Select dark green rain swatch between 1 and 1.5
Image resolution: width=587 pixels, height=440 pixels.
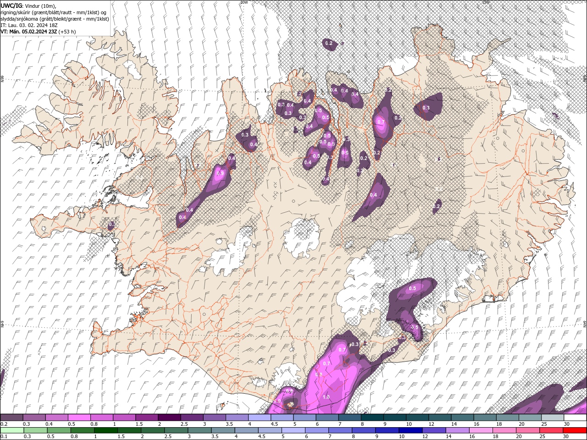click(x=106, y=430)
